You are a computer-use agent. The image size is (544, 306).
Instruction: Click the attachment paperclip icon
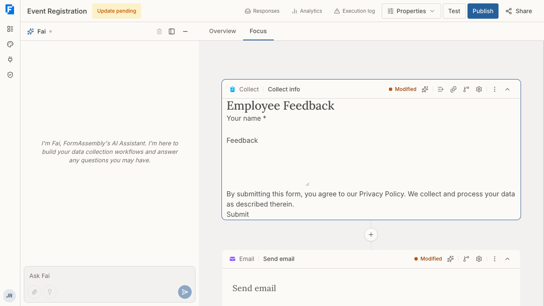tap(34, 292)
